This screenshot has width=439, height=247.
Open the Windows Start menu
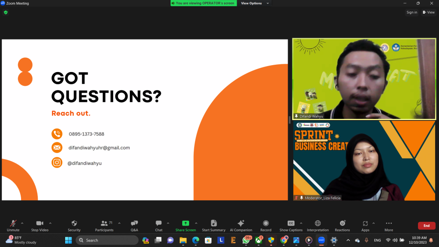[68, 240]
